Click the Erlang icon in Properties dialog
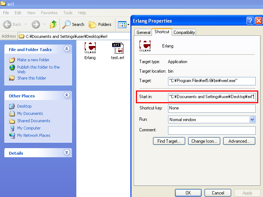 tap(145, 46)
